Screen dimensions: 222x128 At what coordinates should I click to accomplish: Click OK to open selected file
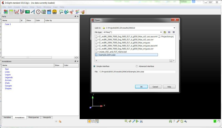pyautogui.click(x=141, y=87)
